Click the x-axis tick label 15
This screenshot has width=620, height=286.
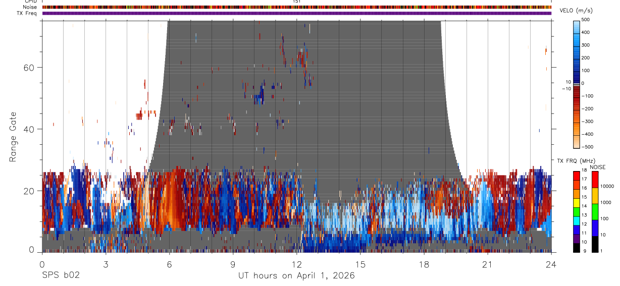(360, 264)
